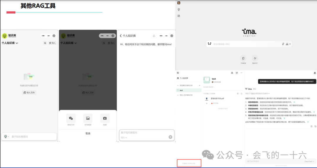The image size is (317, 168).
Task: Search files in the test knowledge base
Action: click(241, 94)
